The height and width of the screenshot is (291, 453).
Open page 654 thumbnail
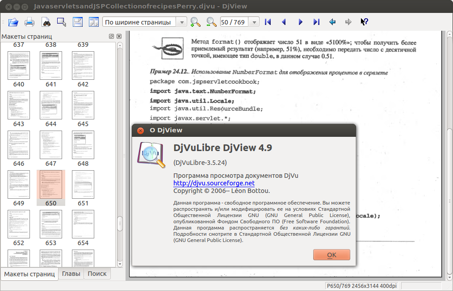(83, 224)
